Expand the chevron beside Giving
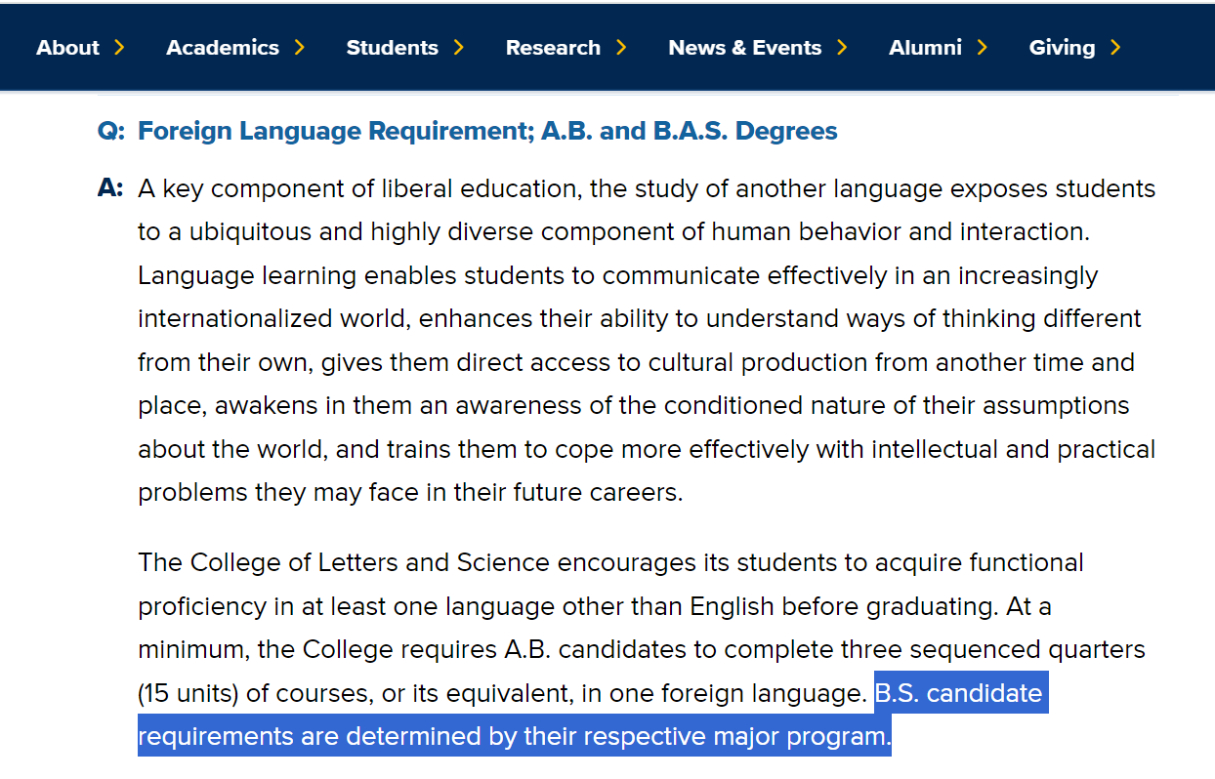The height and width of the screenshot is (779, 1215). [x=1115, y=47]
